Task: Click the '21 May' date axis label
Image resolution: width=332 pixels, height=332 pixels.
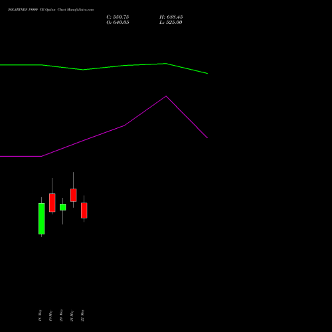Action: tap(72, 315)
